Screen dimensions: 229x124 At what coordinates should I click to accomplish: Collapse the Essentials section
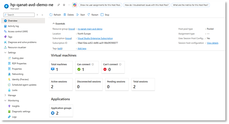(x=53, y=24)
